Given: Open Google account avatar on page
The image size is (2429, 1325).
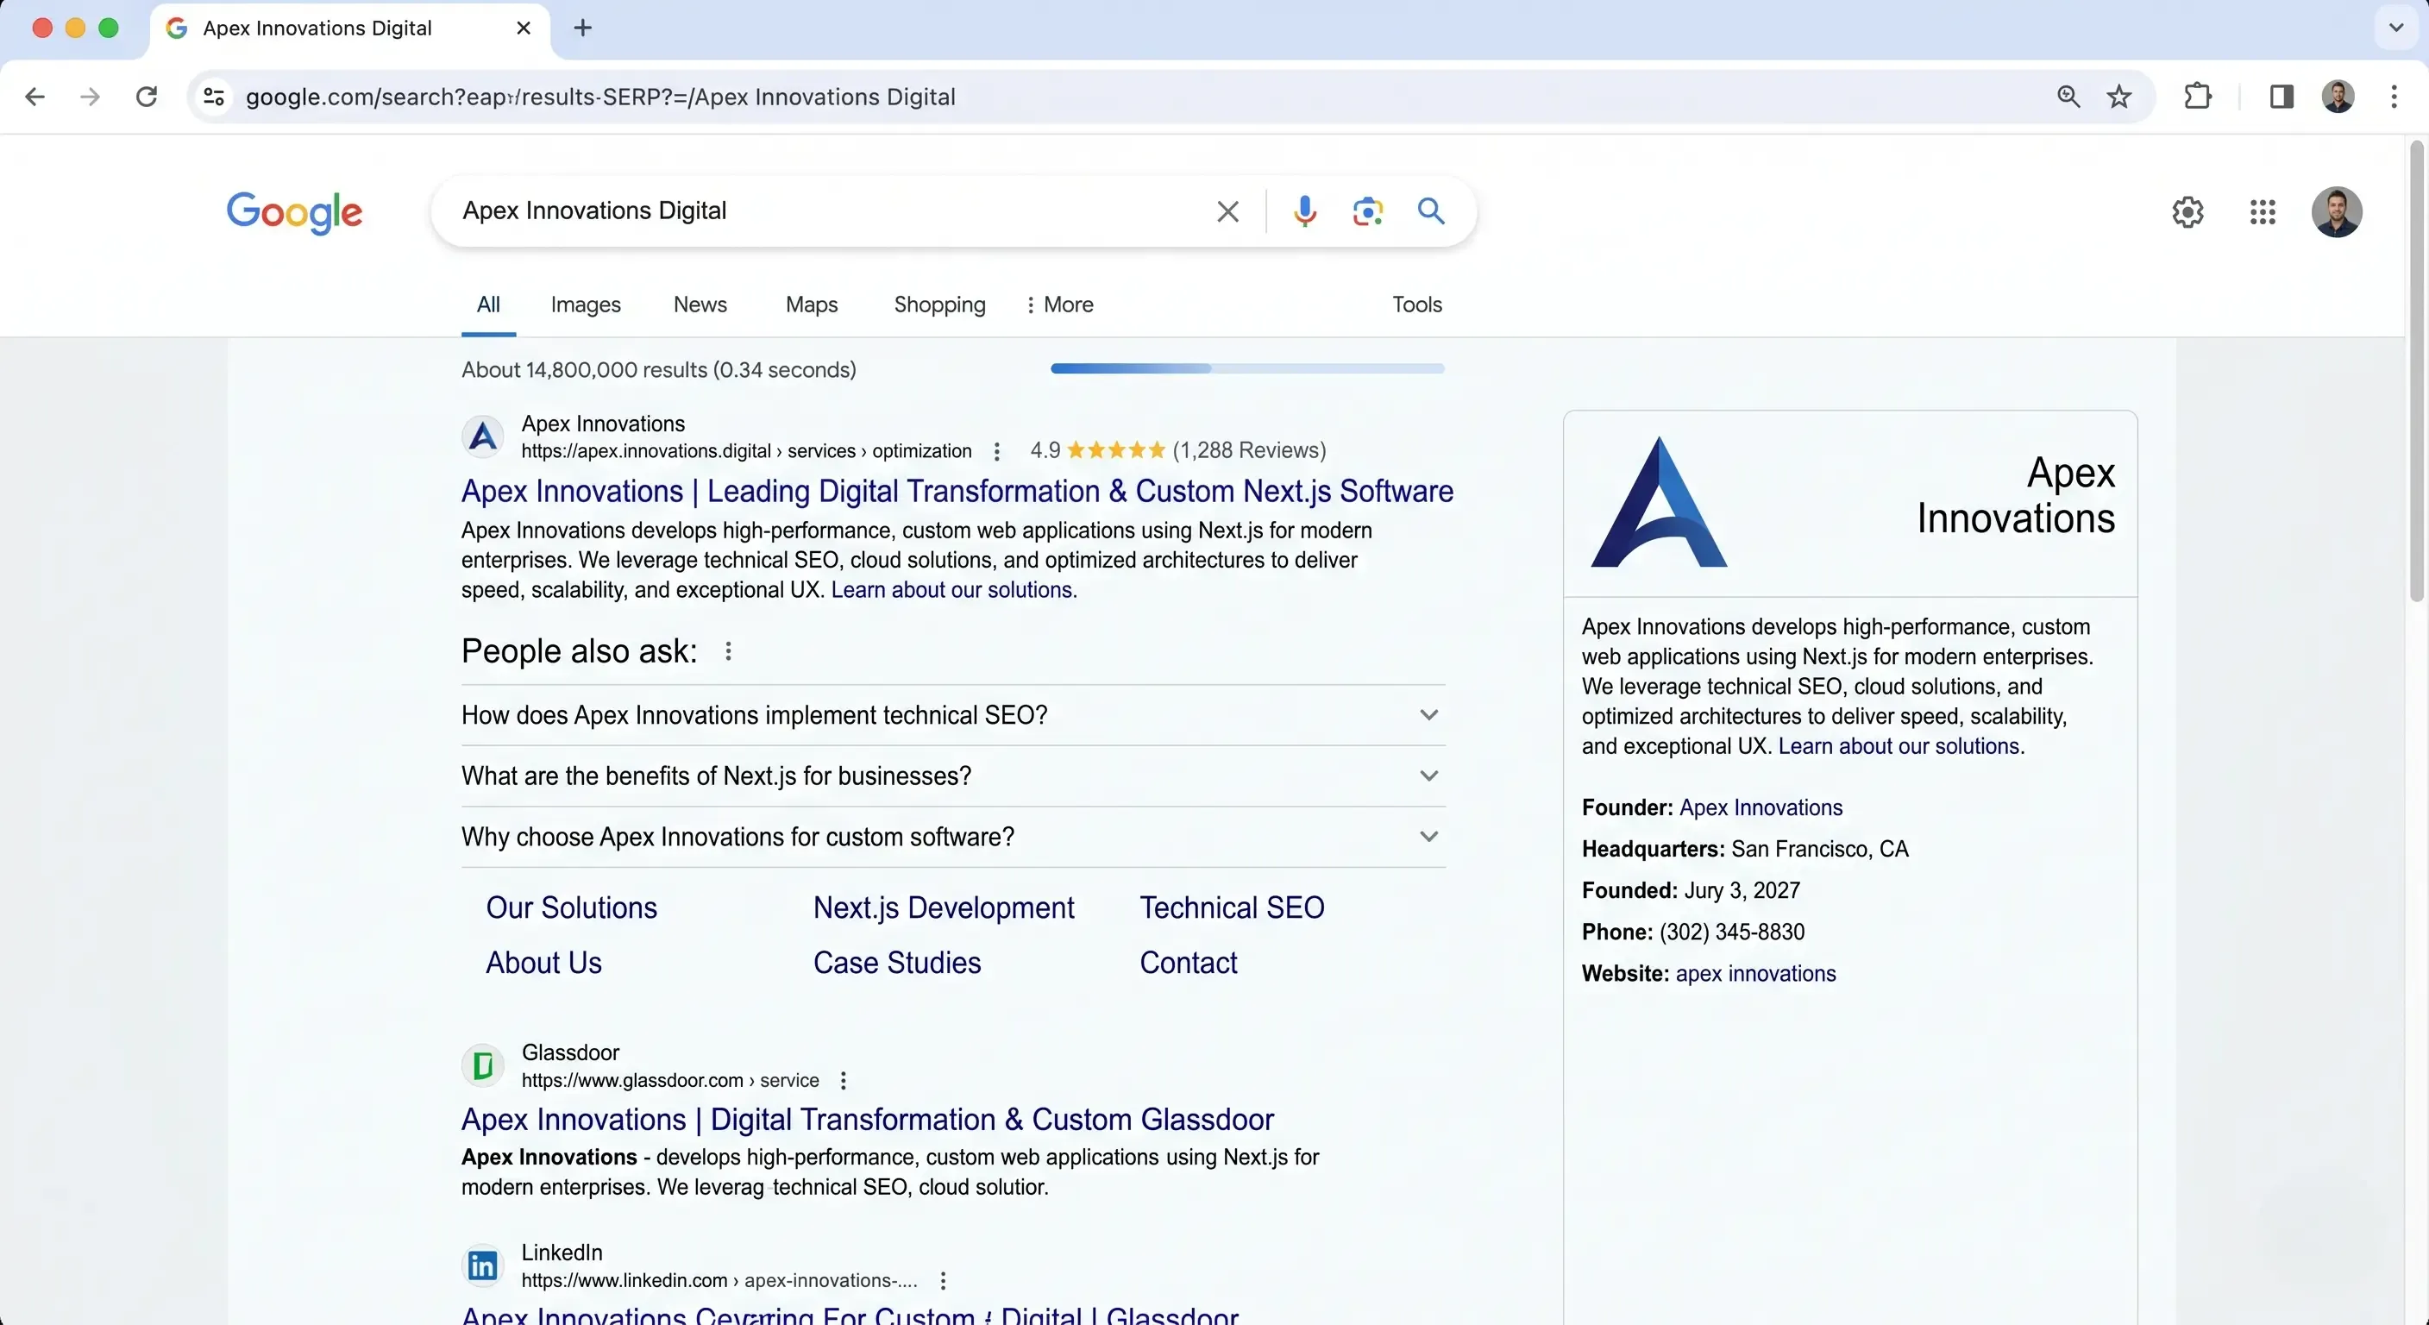Looking at the screenshot, I should point(2337,212).
